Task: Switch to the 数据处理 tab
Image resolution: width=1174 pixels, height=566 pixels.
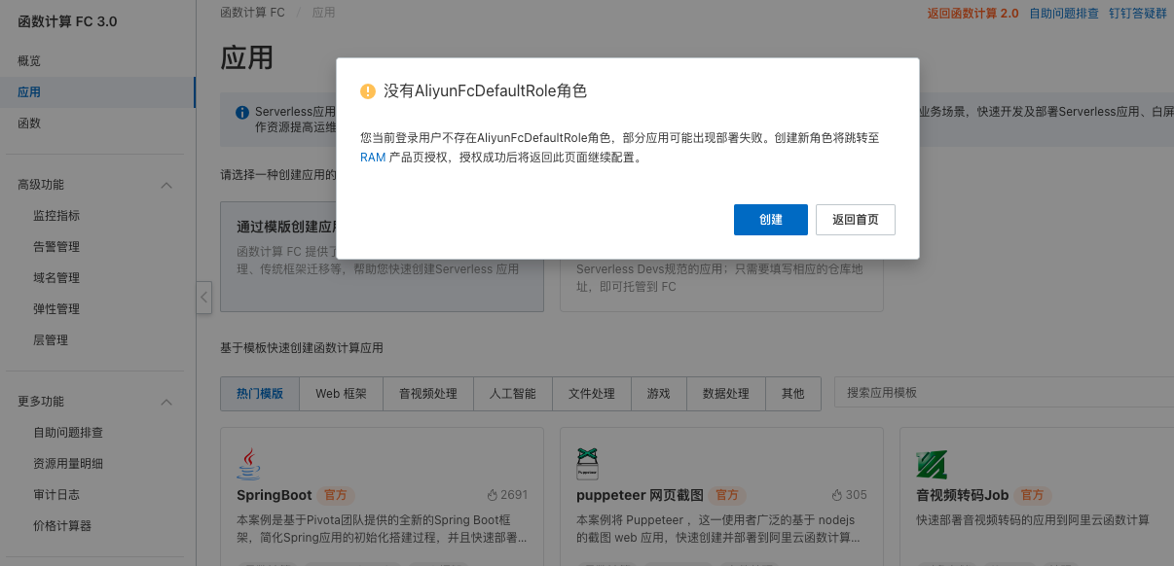Action: (x=726, y=394)
